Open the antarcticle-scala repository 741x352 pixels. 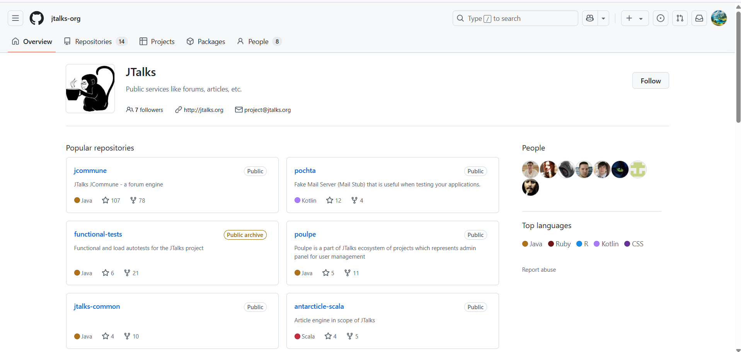point(319,306)
